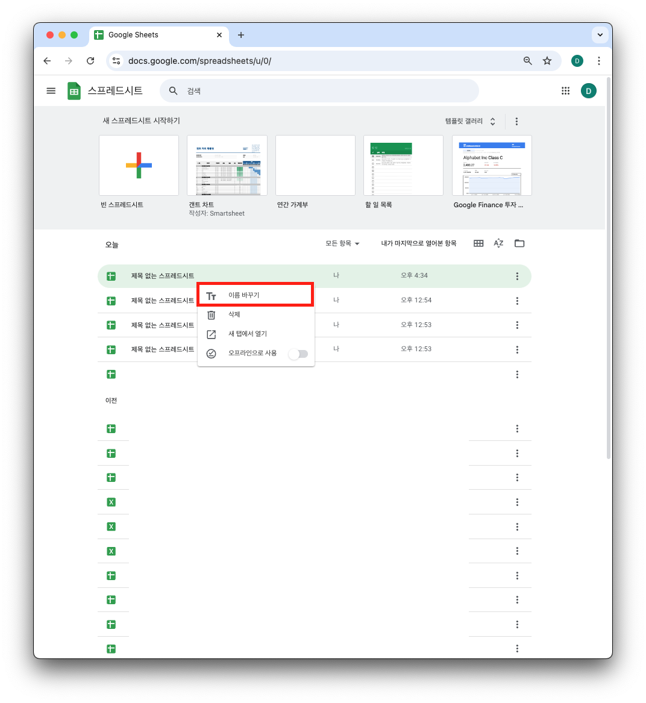This screenshot has width=646, height=703.
Task: Click the zoom magnifier in address bar
Action: point(527,61)
